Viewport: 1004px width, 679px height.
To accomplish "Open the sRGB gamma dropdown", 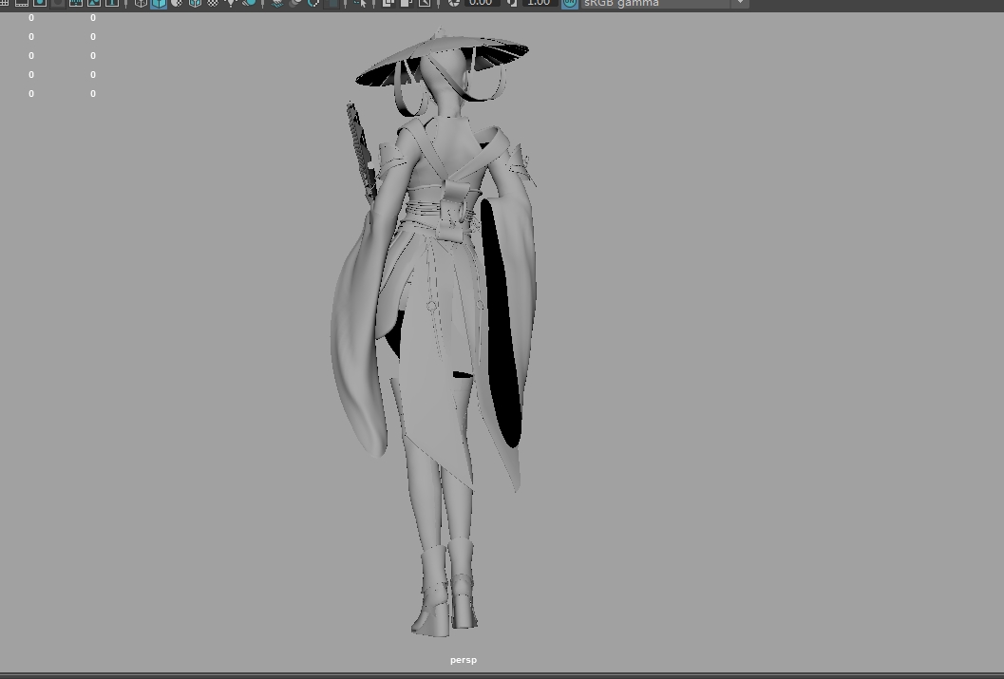I will point(740,4).
